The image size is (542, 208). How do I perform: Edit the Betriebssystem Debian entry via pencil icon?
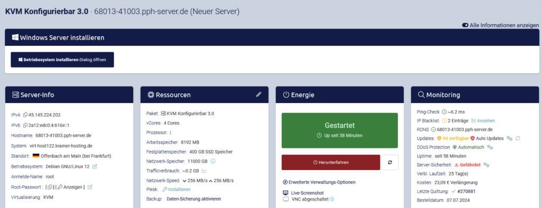click(x=95, y=167)
